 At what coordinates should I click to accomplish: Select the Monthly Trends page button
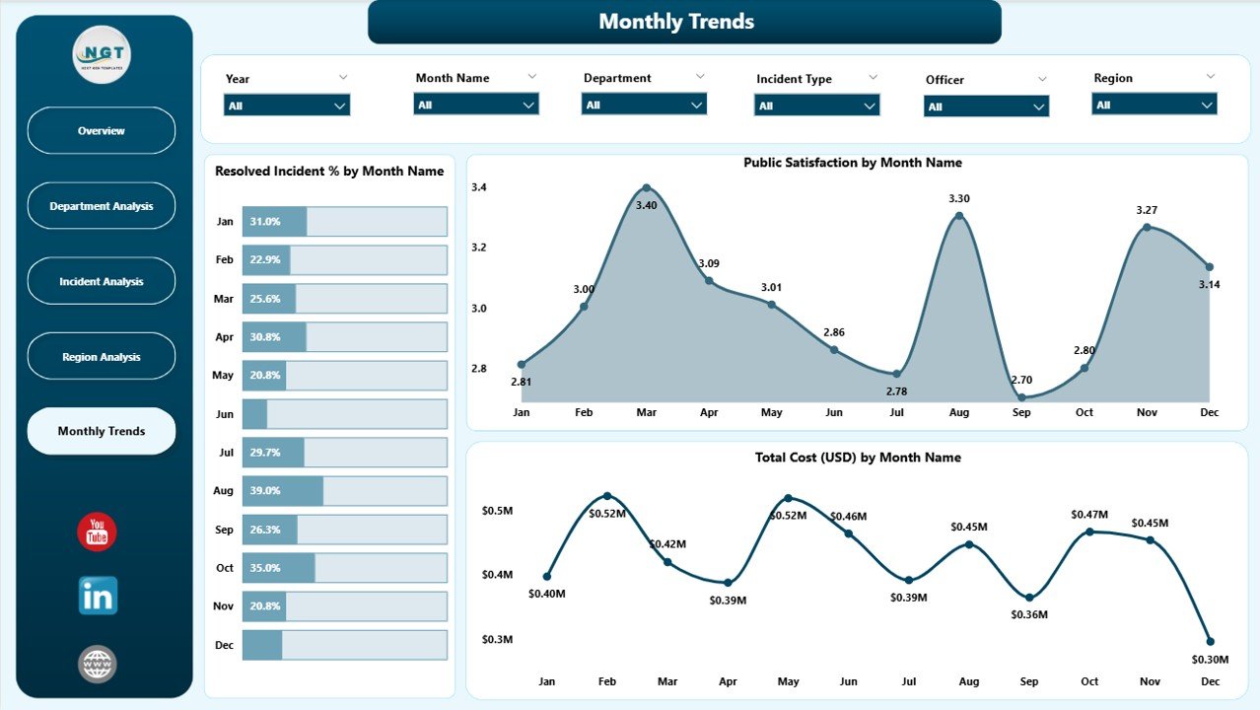[x=102, y=431]
